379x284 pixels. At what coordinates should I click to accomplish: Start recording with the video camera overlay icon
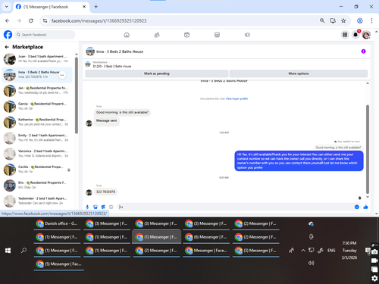coord(374,261)
